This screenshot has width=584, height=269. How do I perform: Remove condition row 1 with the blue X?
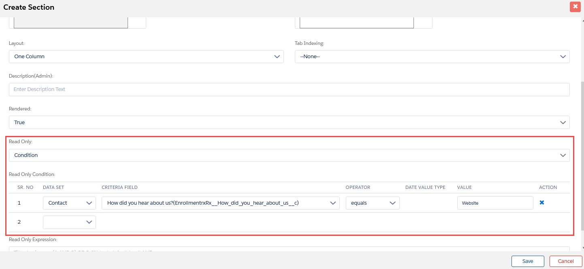click(542, 203)
